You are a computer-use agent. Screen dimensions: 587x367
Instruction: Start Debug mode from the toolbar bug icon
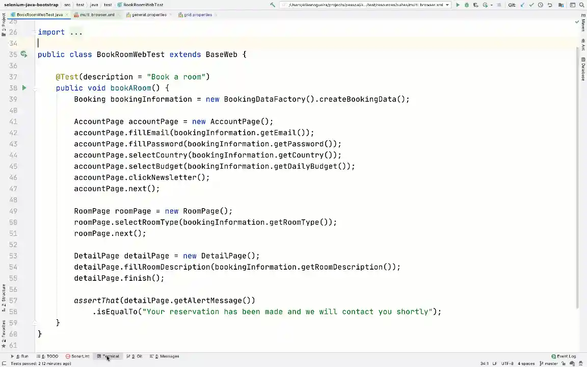pos(467,5)
